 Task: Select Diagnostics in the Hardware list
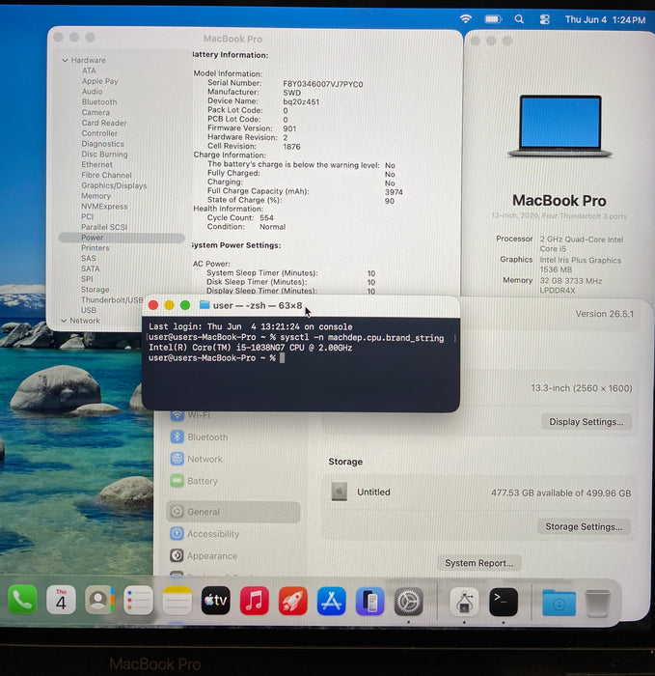102,144
